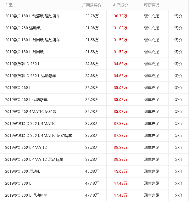189x202 pixels.
Task: Click 现车充足 in the C 300 运动版 row
Action: [152, 171]
